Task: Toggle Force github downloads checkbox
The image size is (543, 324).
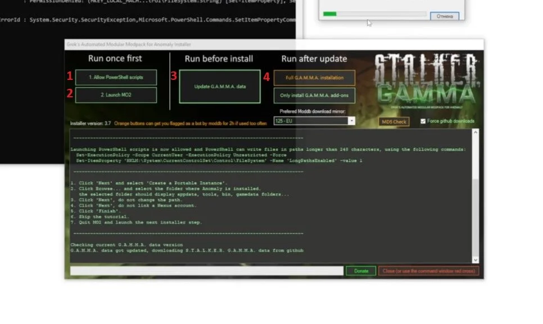Action: pyautogui.click(x=423, y=121)
